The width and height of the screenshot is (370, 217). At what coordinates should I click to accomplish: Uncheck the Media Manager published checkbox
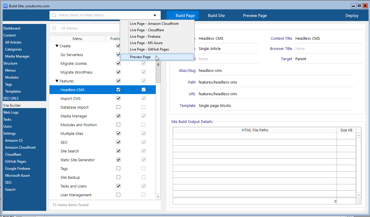point(118,116)
